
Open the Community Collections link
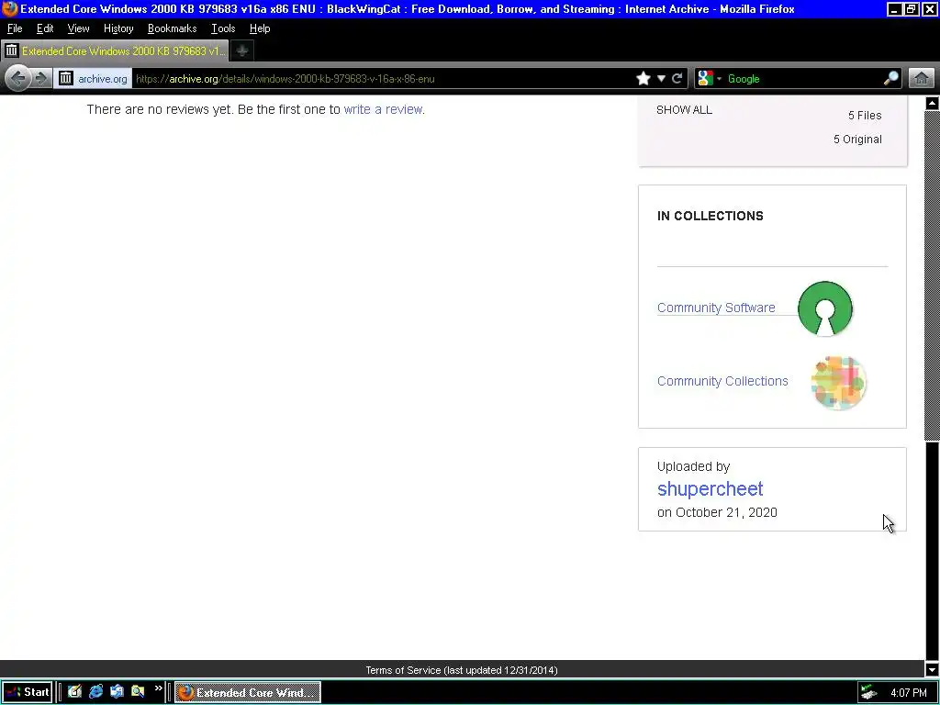pyautogui.click(x=722, y=381)
